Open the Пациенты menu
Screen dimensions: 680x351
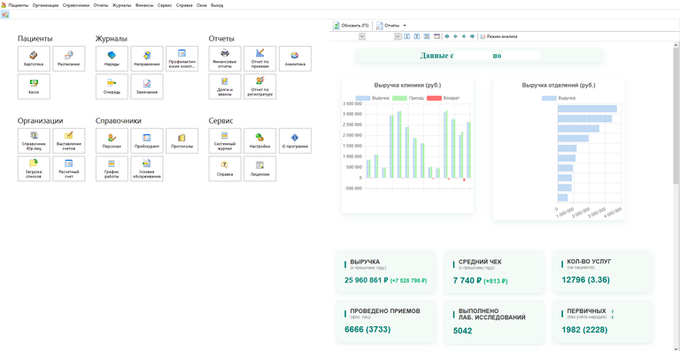19,5
